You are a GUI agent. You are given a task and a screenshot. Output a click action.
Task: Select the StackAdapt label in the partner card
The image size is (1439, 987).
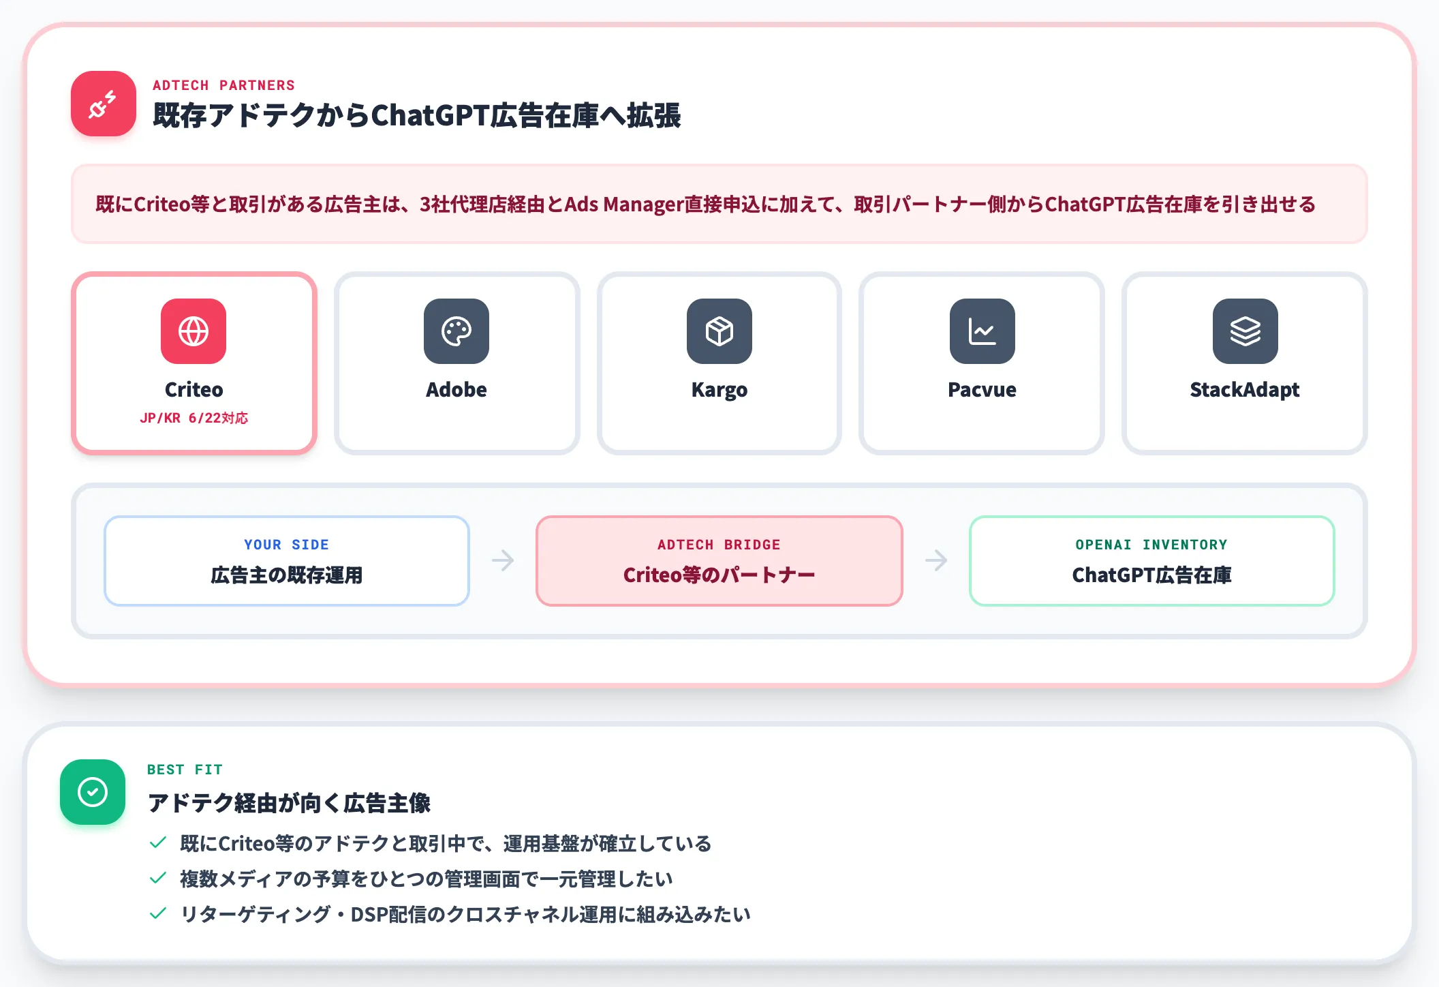click(x=1245, y=390)
